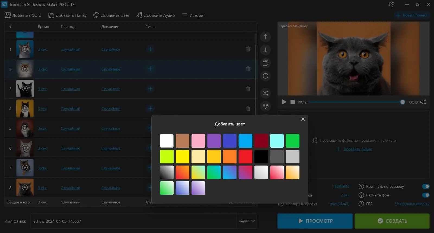
Task: Click the Имя файла input field
Action: click(x=133, y=221)
